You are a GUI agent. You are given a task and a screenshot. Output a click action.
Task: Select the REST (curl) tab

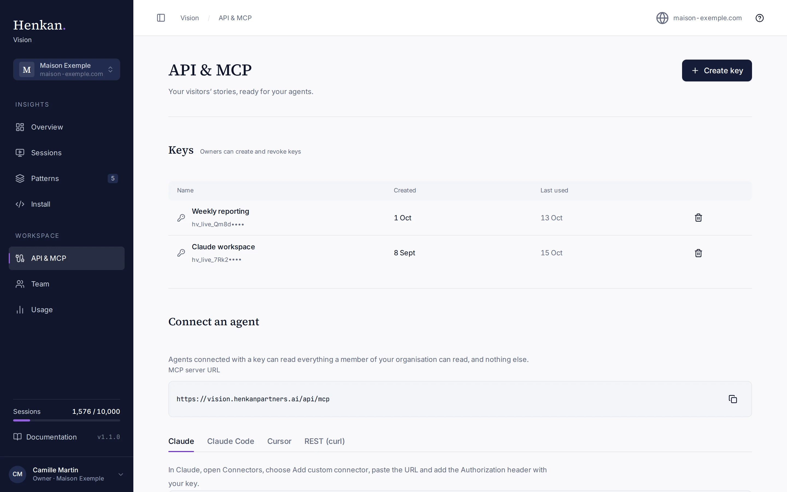click(x=324, y=441)
